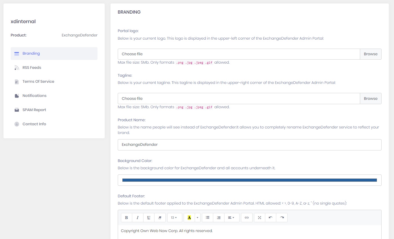Click the eraser remove-format icon

click(x=160, y=218)
